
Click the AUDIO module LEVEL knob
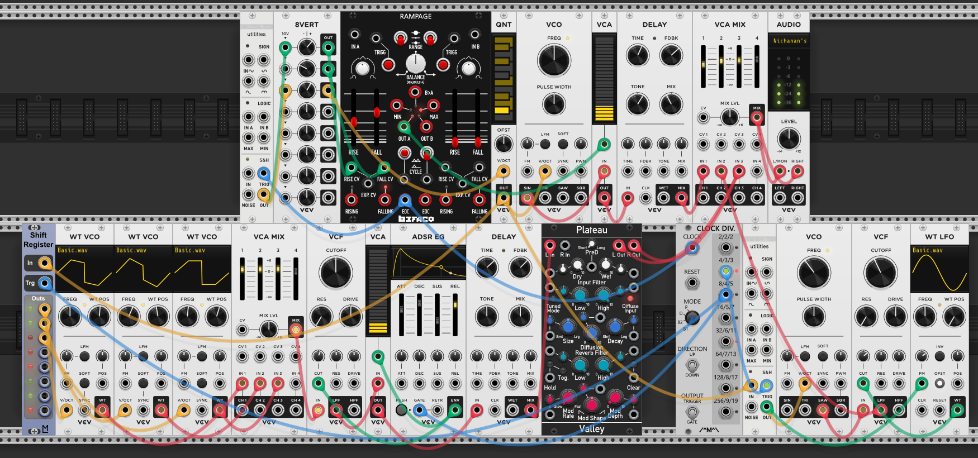pyautogui.click(x=789, y=138)
